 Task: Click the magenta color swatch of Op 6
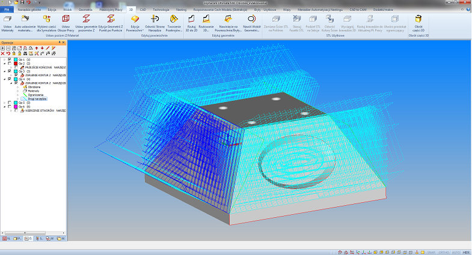15,107
